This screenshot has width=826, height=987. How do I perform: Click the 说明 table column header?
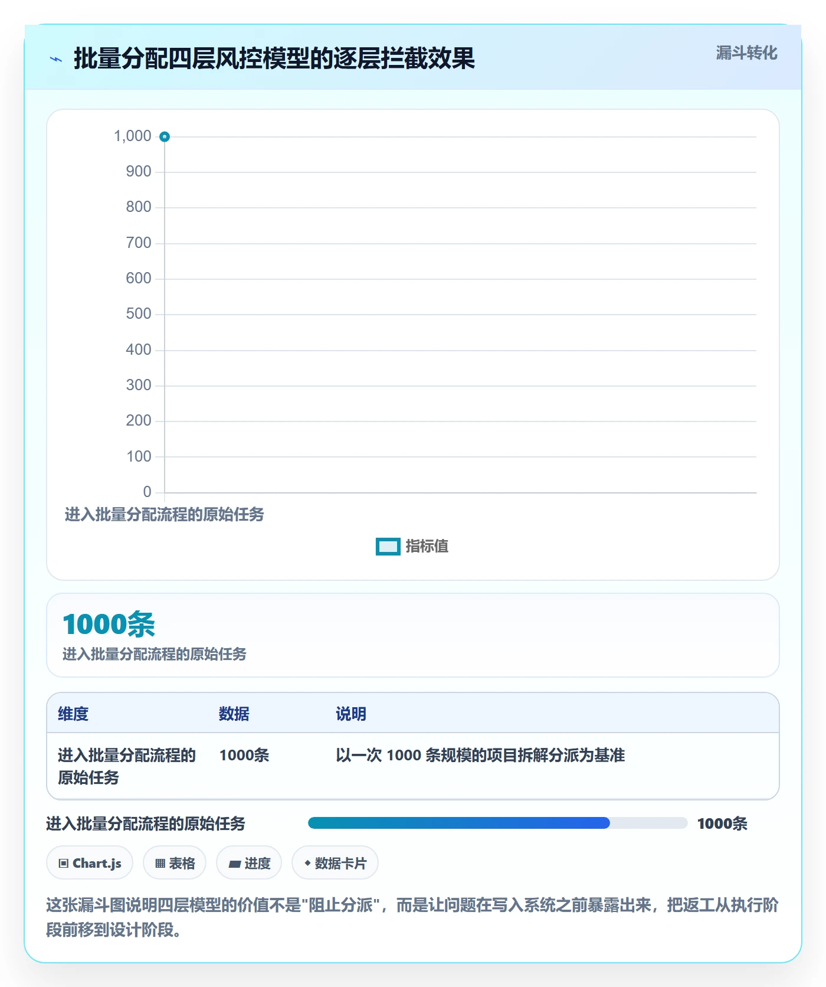[x=351, y=714]
